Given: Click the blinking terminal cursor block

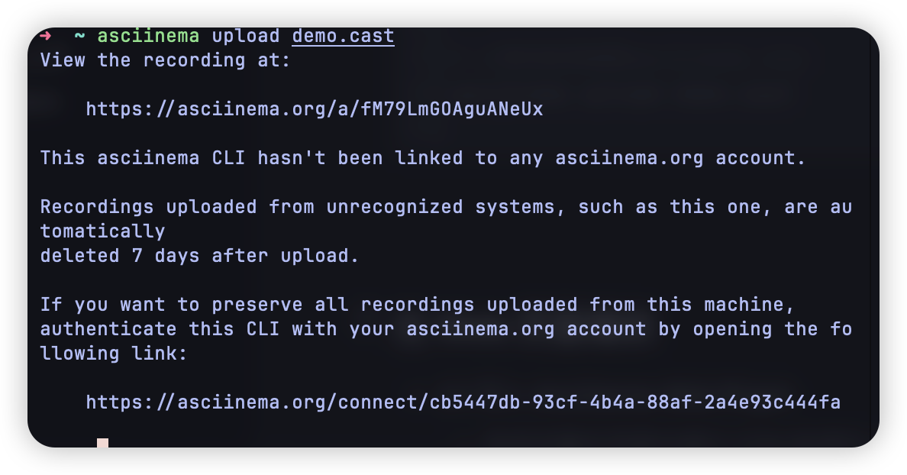Looking at the screenshot, I should point(102,442).
